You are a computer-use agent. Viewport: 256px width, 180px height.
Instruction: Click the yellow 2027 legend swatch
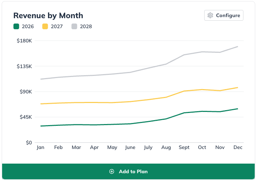(x=45, y=26)
